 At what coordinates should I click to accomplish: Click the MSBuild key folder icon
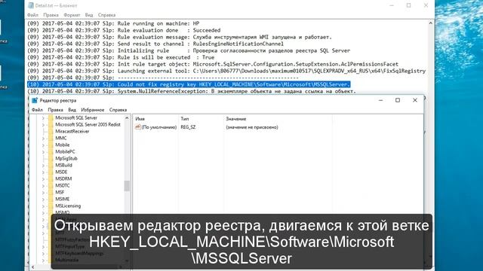click(x=51, y=166)
